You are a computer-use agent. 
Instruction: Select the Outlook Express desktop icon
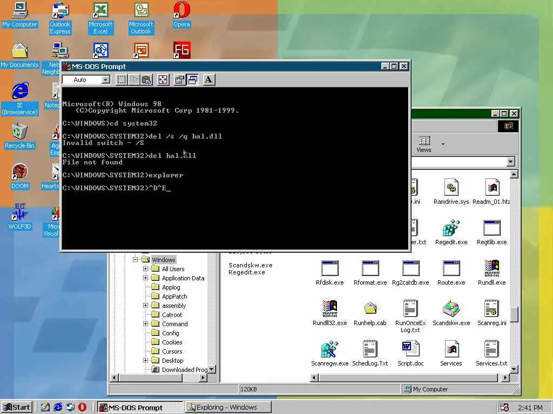pyautogui.click(x=60, y=18)
